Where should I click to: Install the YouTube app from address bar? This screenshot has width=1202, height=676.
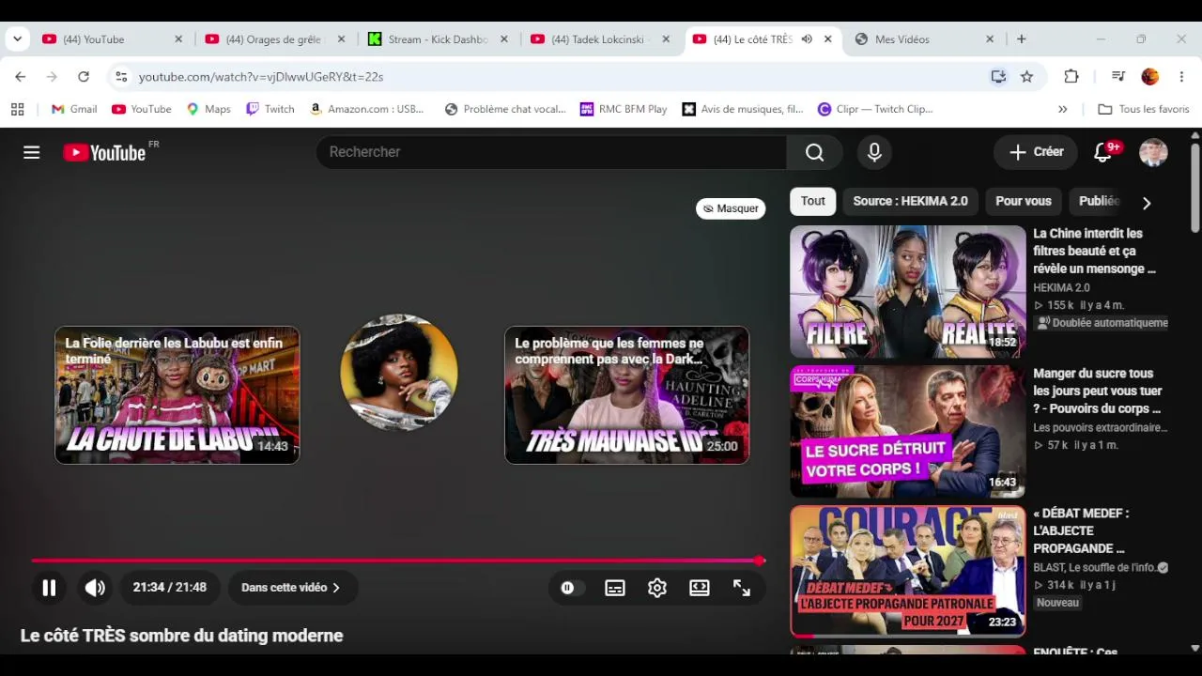pyautogui.click(x=998, y=77)
